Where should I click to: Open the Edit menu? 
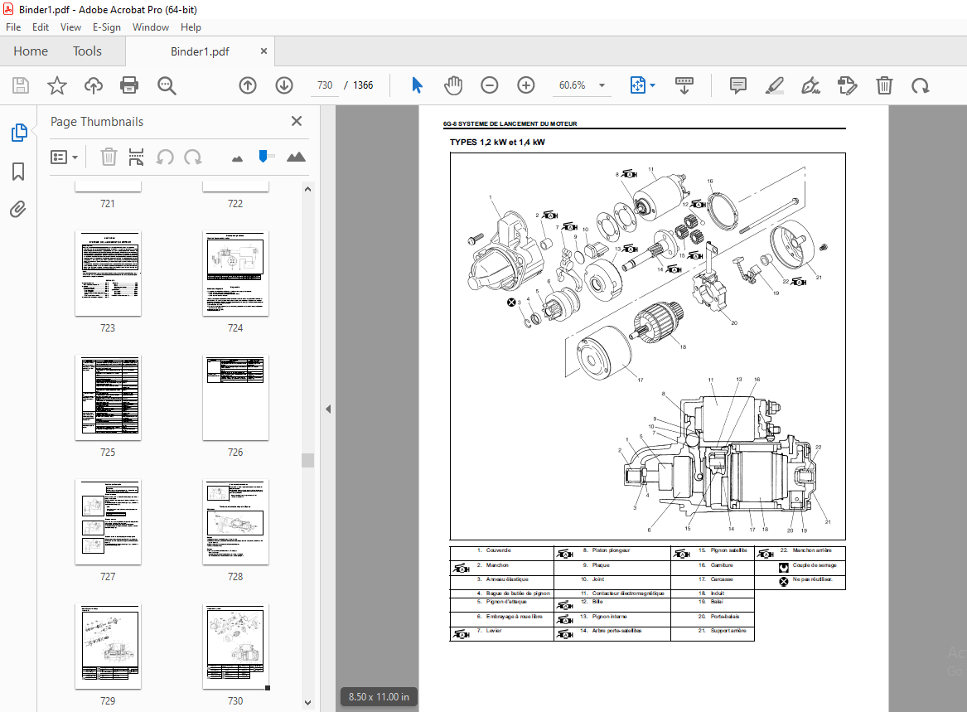[x=41, y=27]
